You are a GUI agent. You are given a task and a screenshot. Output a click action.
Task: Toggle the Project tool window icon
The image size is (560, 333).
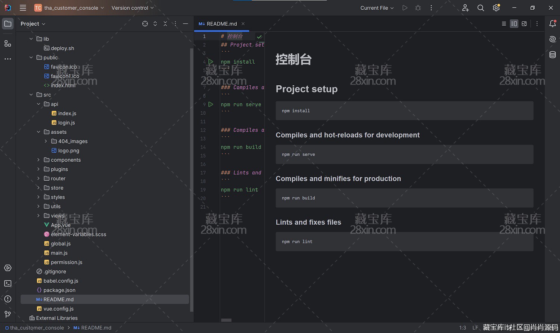pyautogui.click(x=8, y=24)
